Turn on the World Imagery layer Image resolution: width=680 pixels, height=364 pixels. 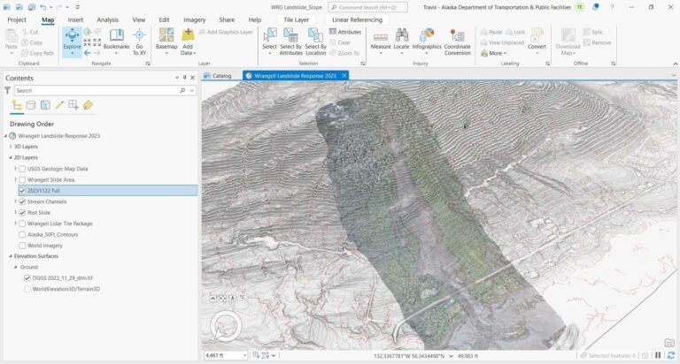pyautogui.click(x=22, y=246)
